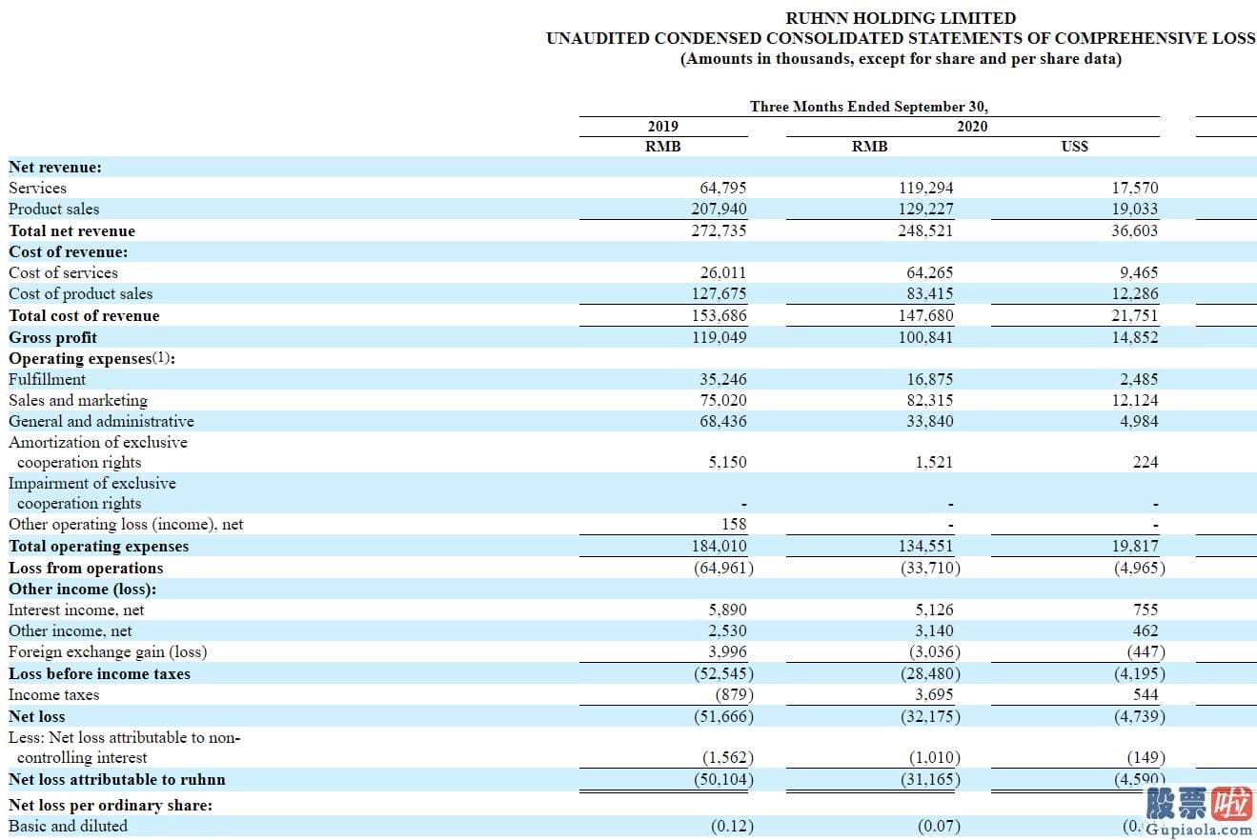Click Total operating expenses value 134,551
This screenshot has height=840, width=1257.
pyautogui.click(x=924, y=547)
